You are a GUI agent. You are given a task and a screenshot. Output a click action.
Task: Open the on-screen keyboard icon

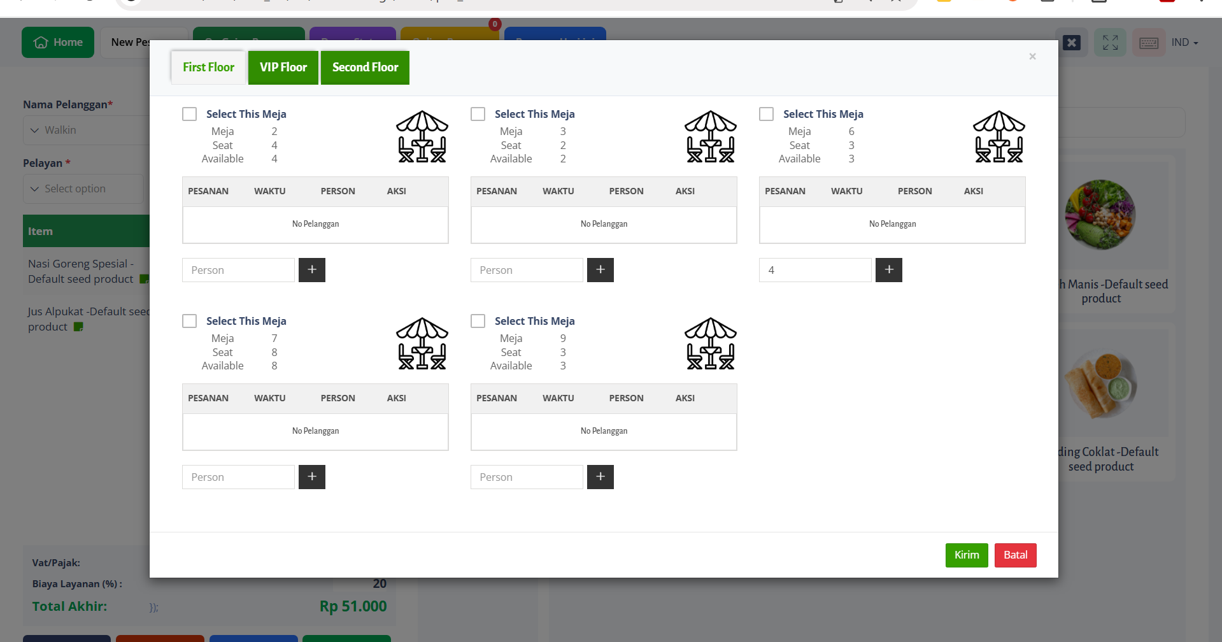(x=1148, y=43)
